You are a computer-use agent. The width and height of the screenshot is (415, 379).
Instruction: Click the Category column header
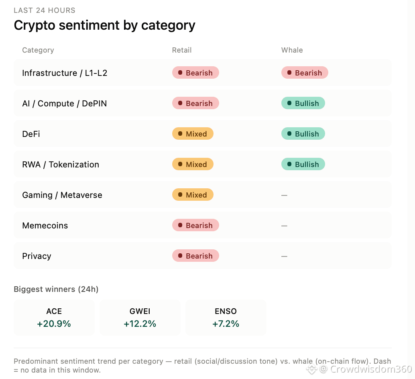pyautogui.click(x=38, y=50)
